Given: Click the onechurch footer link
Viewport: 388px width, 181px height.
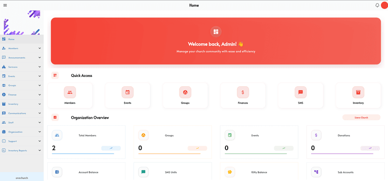Looking at the screenshot, I should (22, 178).
